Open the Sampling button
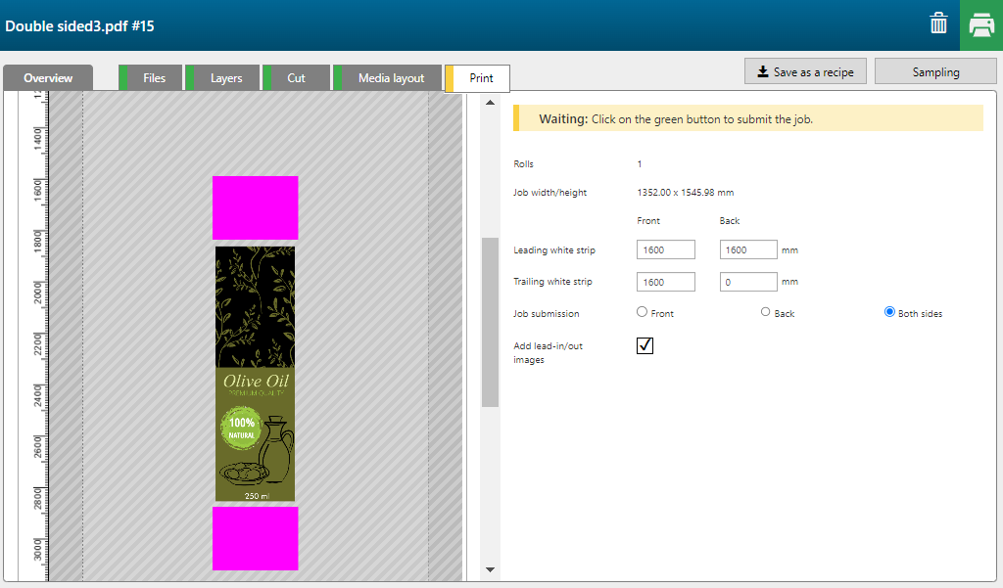This screenshot has width=1003, height=588. [x=935, y=71]
